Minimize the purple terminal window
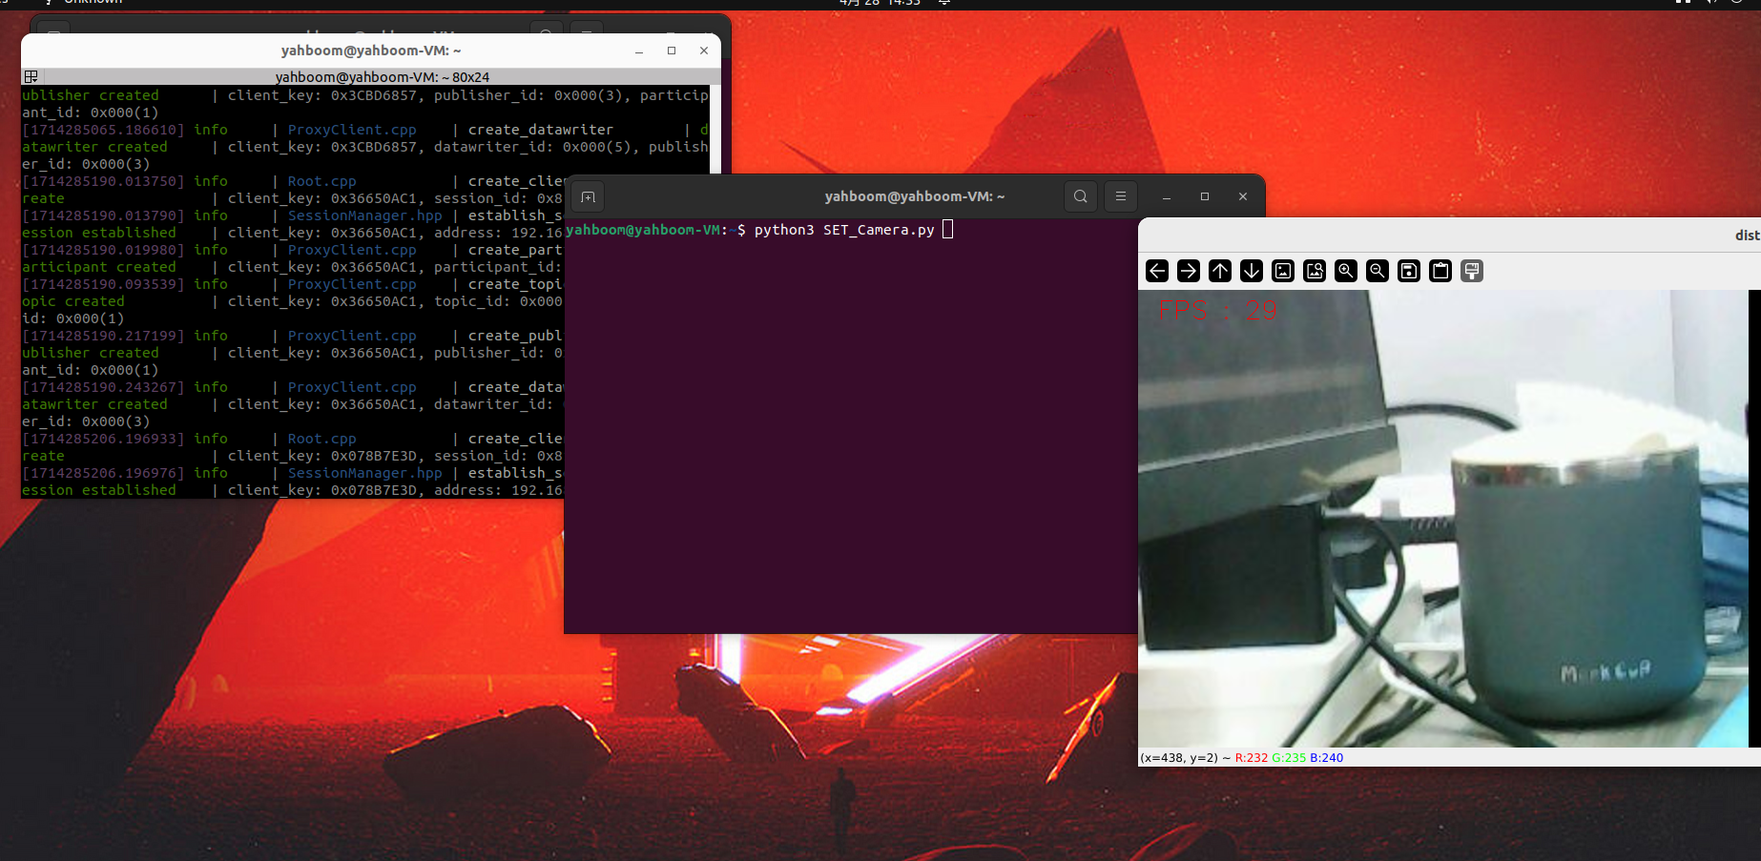The image size is (1761, 861). [1167, 196]
